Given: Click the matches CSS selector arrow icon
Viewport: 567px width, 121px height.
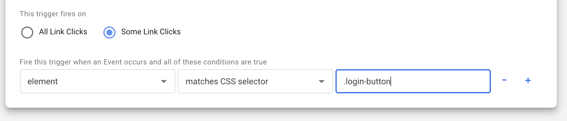Looking at the screenshot, I should [x=322, y=82].
